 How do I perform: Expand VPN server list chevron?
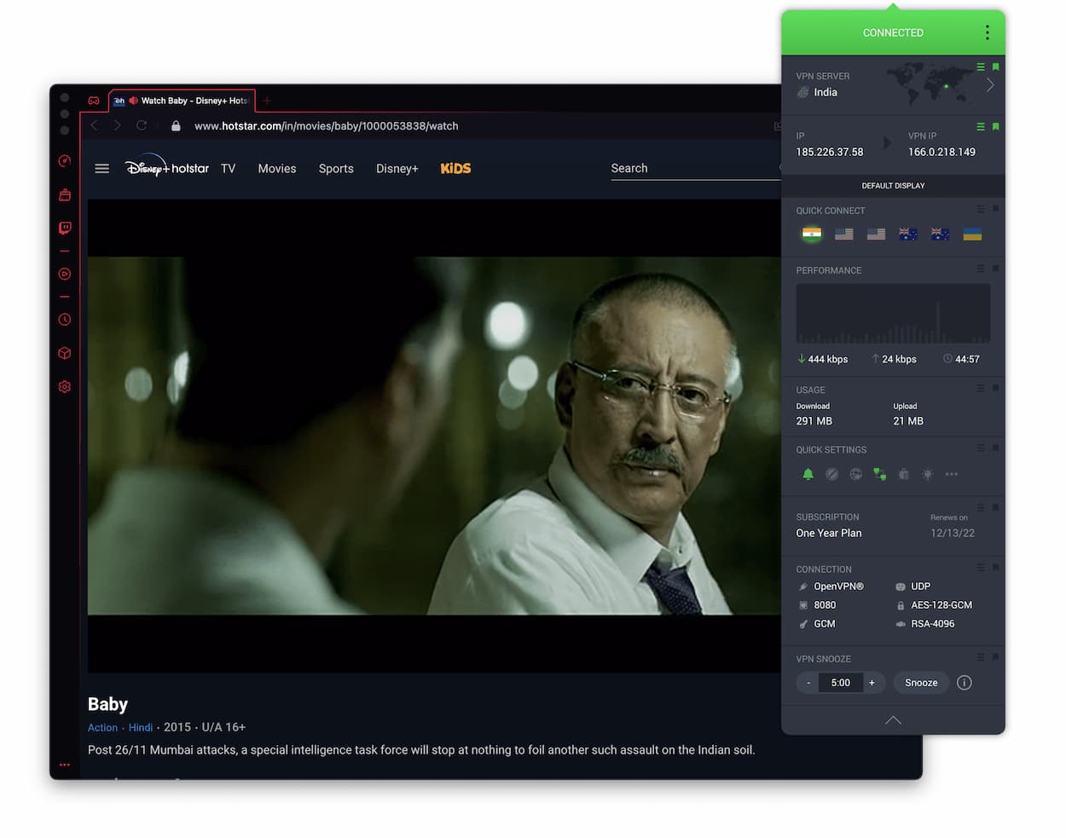(x=990, y=85)
